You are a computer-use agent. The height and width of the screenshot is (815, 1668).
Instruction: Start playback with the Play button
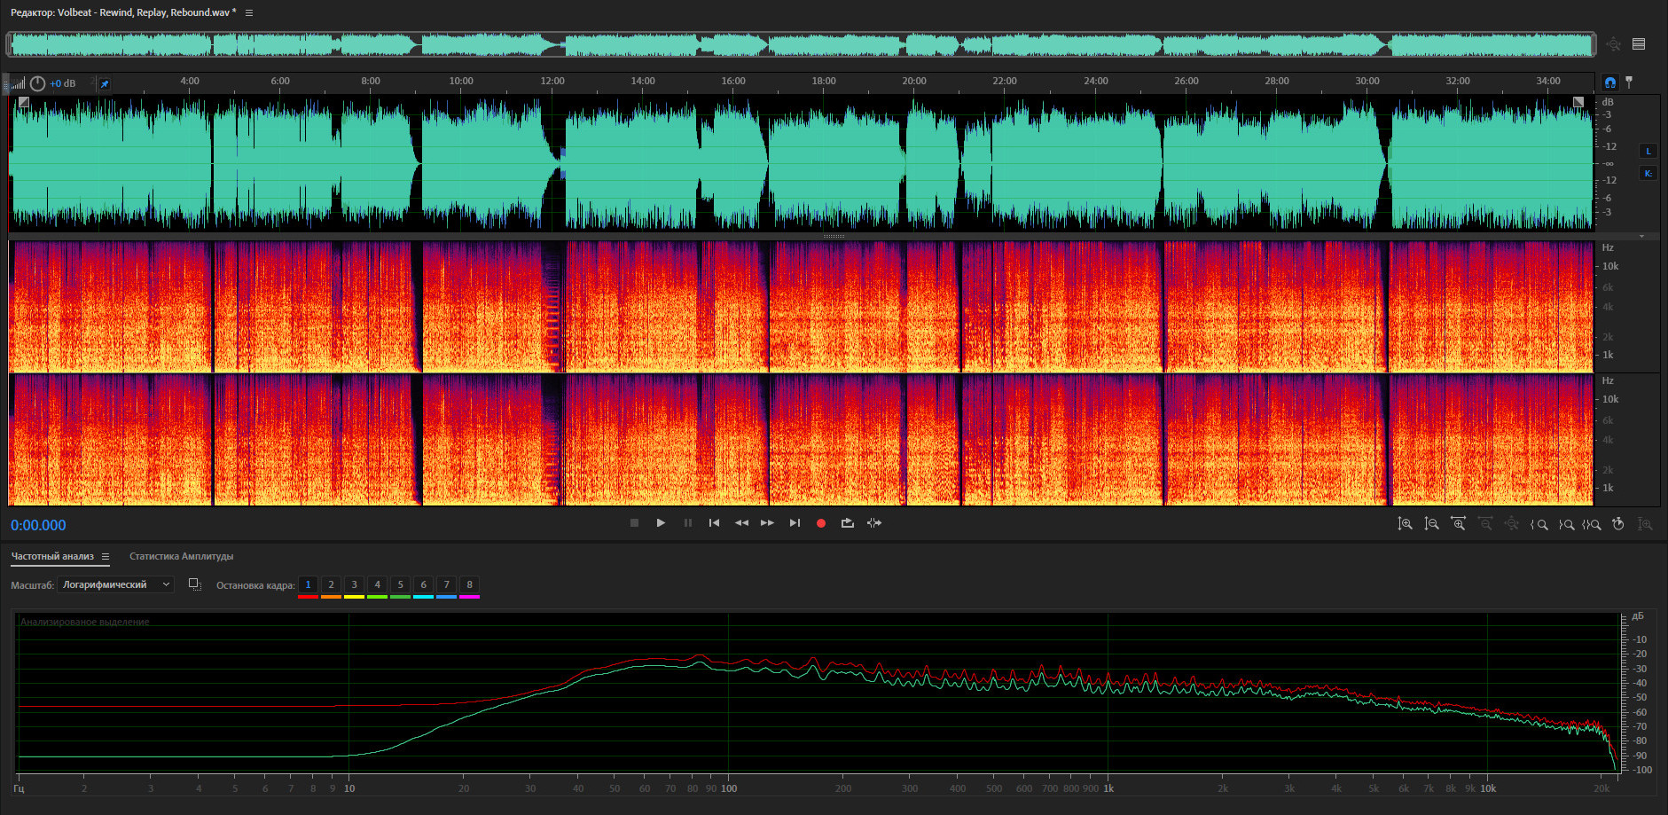click(661, 523)
